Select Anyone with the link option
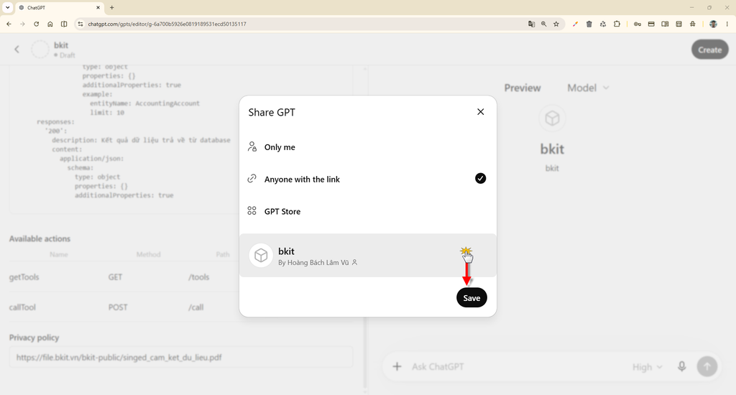 pyautogui.click(x=367, y=179)
